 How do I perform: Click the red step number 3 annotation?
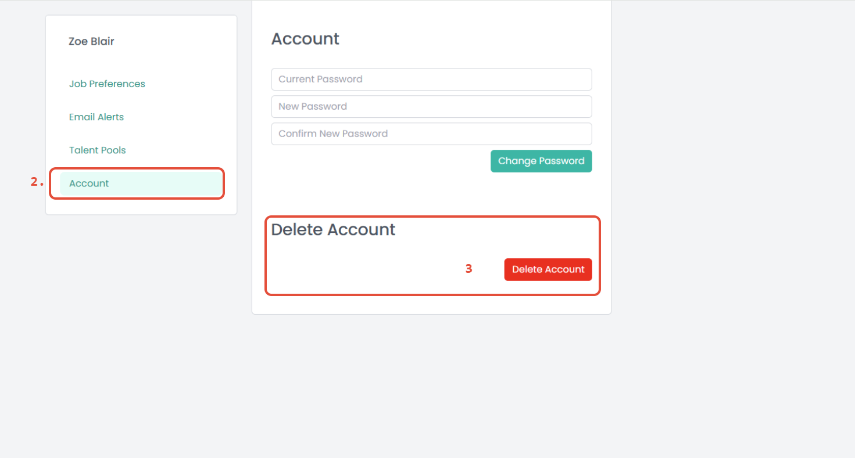click(x=468, y=269)
